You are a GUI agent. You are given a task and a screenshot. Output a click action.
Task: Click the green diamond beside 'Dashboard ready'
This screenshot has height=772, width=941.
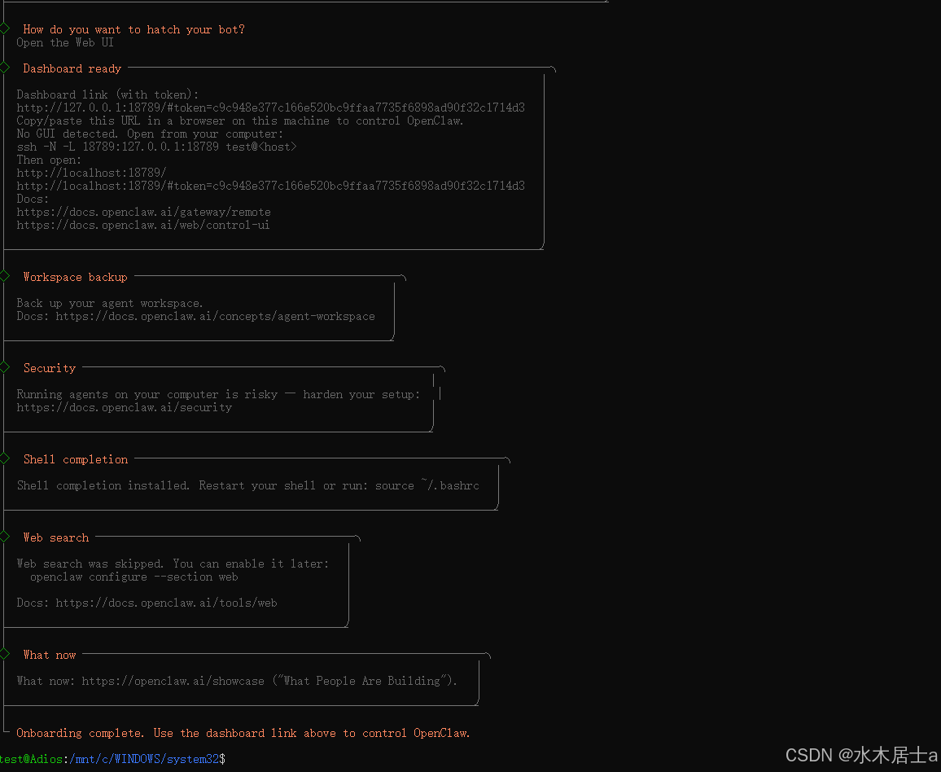4,68
